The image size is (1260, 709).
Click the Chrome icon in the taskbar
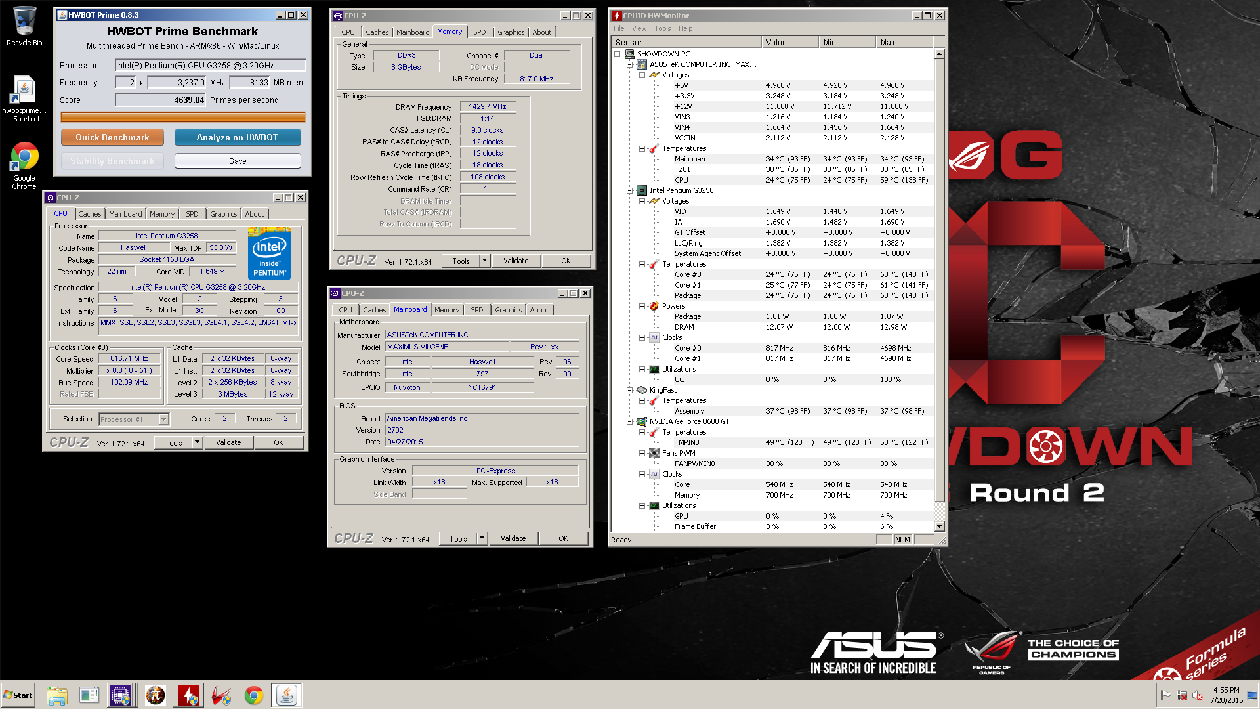pyautogui.click(x=254, y=695)
